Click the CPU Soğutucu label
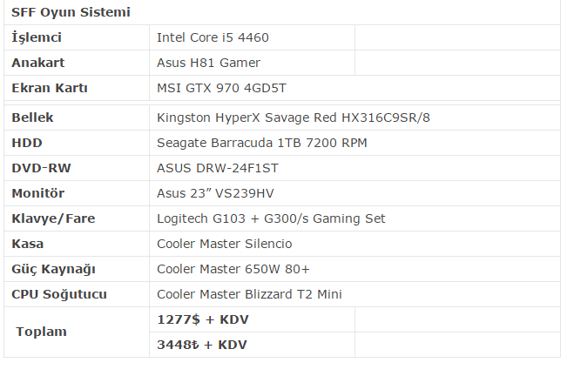 [59, 295]
